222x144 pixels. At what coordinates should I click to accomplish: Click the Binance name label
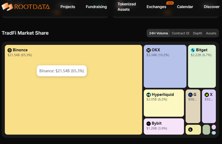pyautogui.click(x=20, y=50)
